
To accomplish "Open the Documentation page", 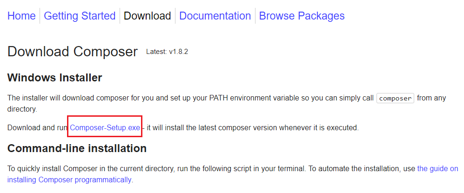I will 215,16.
